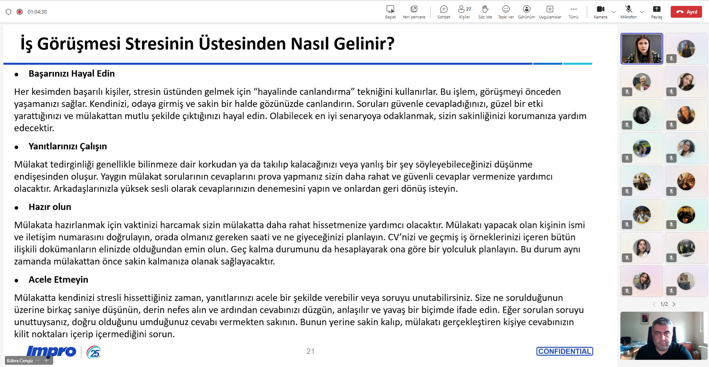Click the Kübra Cengiz presenter label

(x=20, y=361)
